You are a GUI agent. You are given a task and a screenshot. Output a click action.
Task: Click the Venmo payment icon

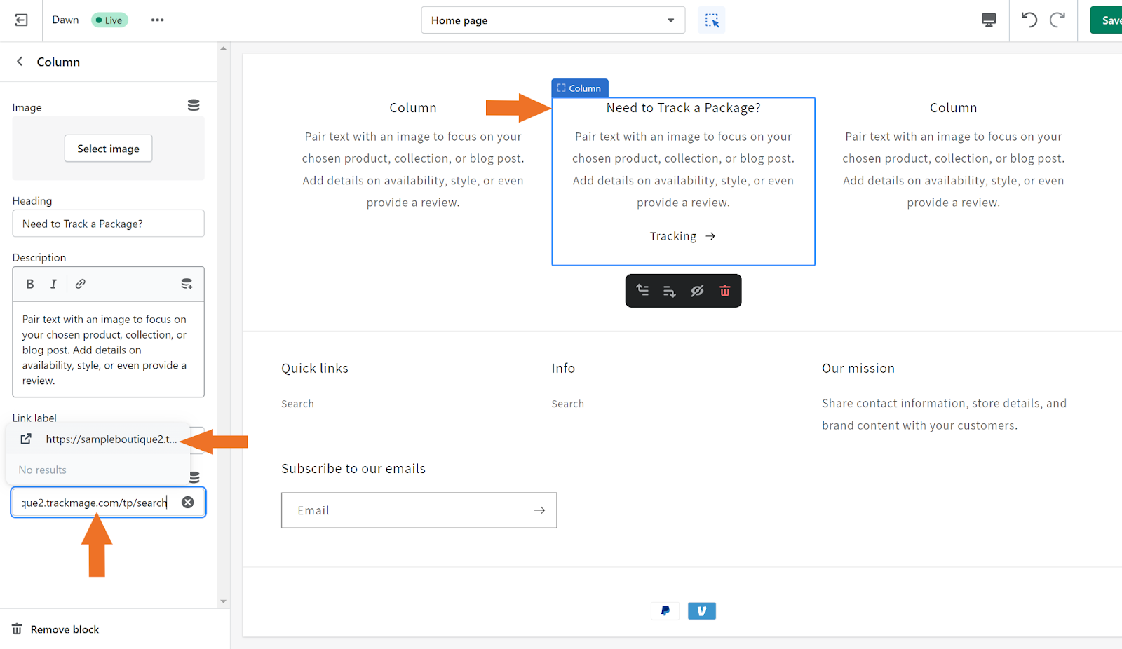702,611
